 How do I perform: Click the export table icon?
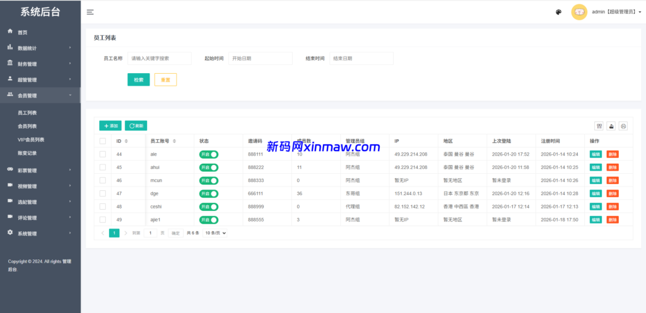click(x=611, y=126)
